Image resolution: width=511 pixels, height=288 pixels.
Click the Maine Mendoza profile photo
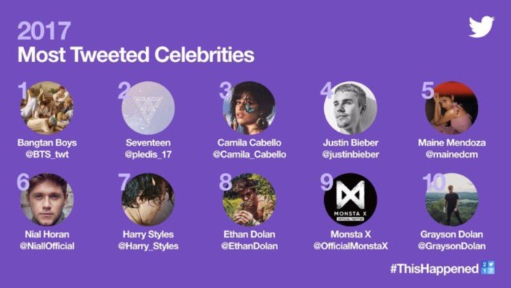(x=452, y=108)
